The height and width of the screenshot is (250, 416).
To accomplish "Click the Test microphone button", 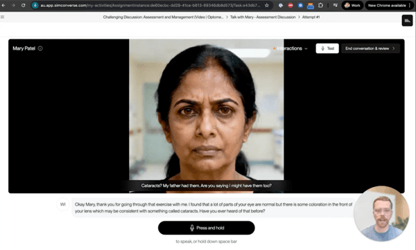I will pos(327,48).
